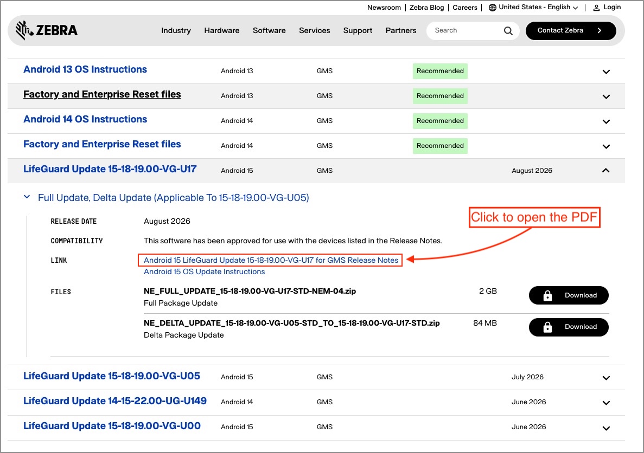
Task: Click the Contact Zebra button
Action: pyautogui.click(x=571, y=31)
